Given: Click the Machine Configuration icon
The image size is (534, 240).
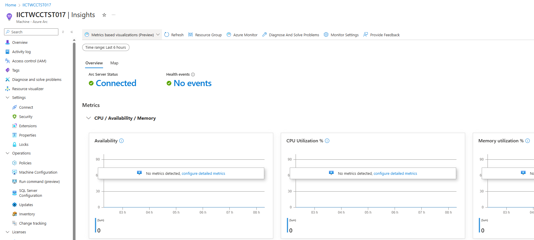Looking at the screenshot, I should click(15, 172).
